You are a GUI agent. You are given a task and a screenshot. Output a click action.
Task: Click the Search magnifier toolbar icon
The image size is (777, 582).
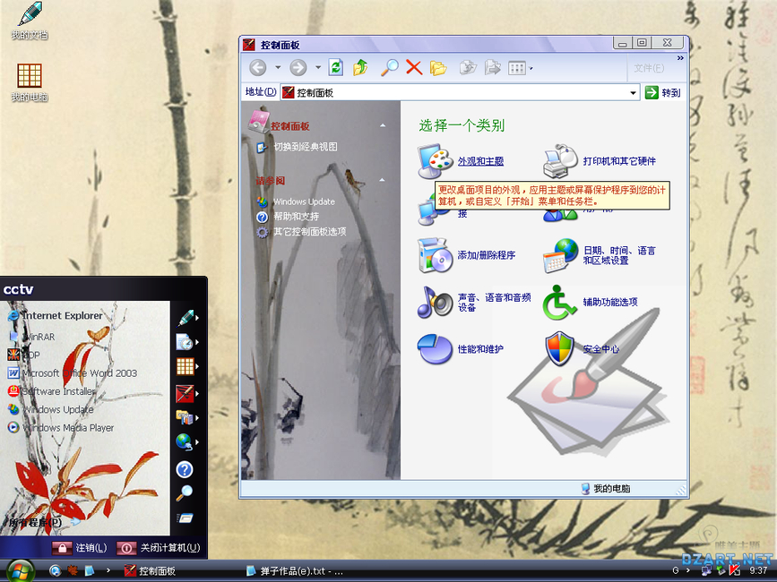(x=390, y=67)
